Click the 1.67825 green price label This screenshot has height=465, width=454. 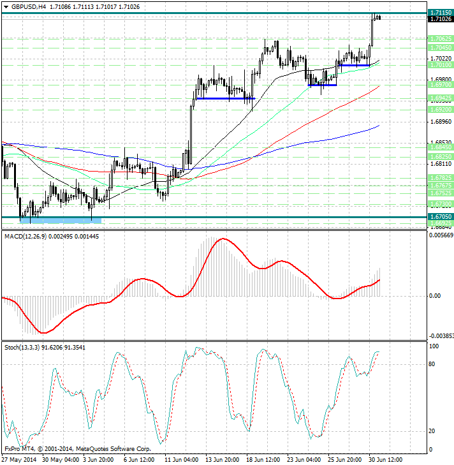tap(441, 178)
